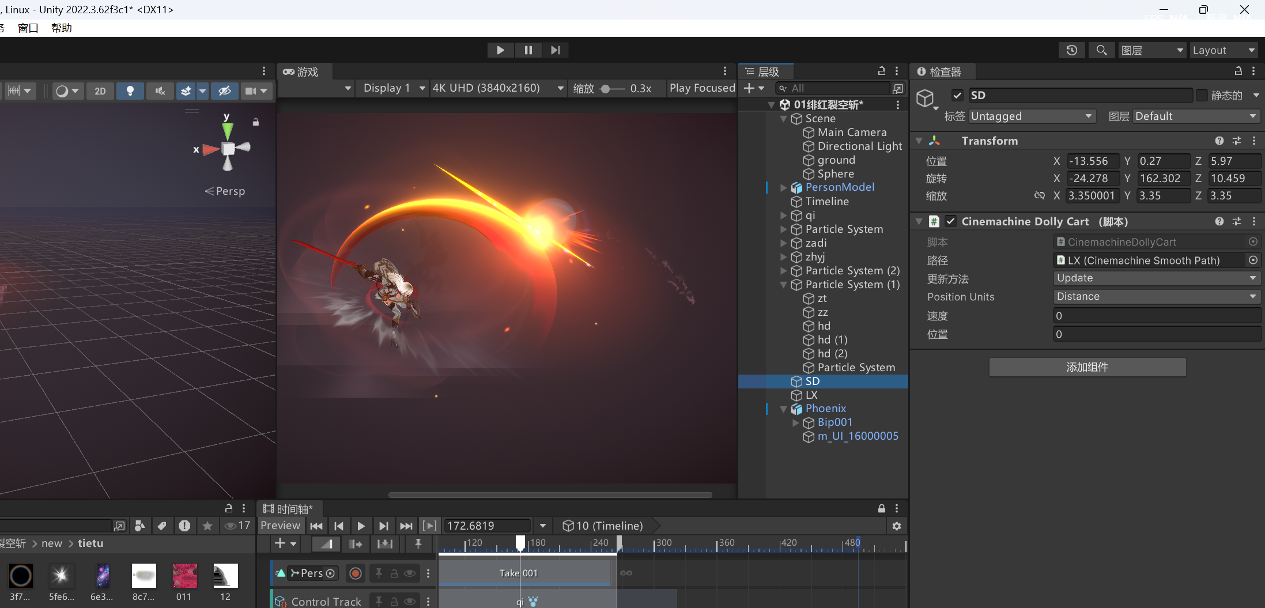Viewport: 1265px width, 608px height.
Task: Open Transform component help icon
Action: pos(1219,141)
